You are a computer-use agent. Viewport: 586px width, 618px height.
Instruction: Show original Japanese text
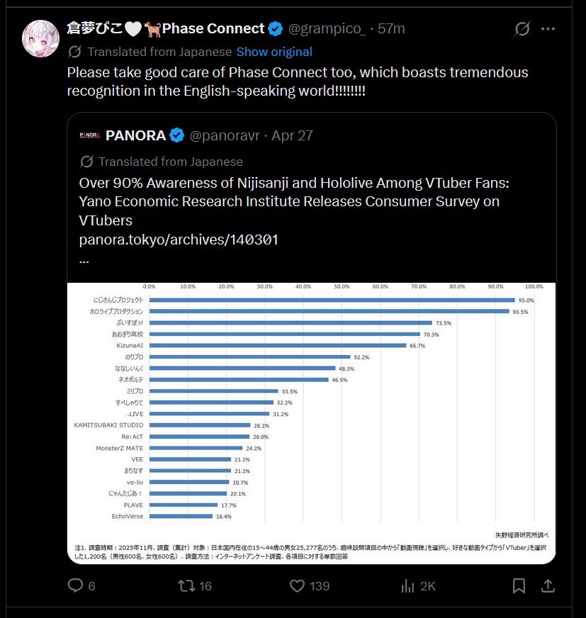tap(274, 52)
